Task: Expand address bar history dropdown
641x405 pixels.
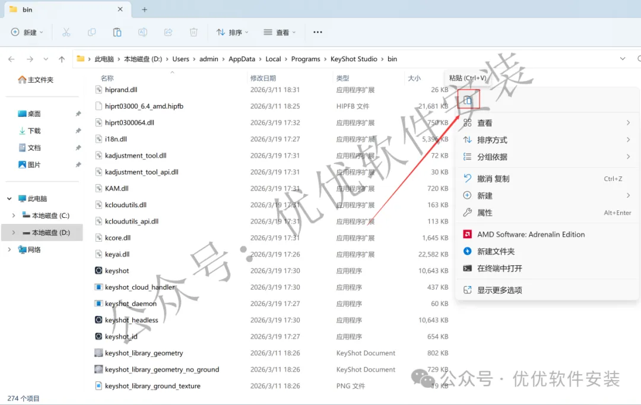Action: [622, 59]
